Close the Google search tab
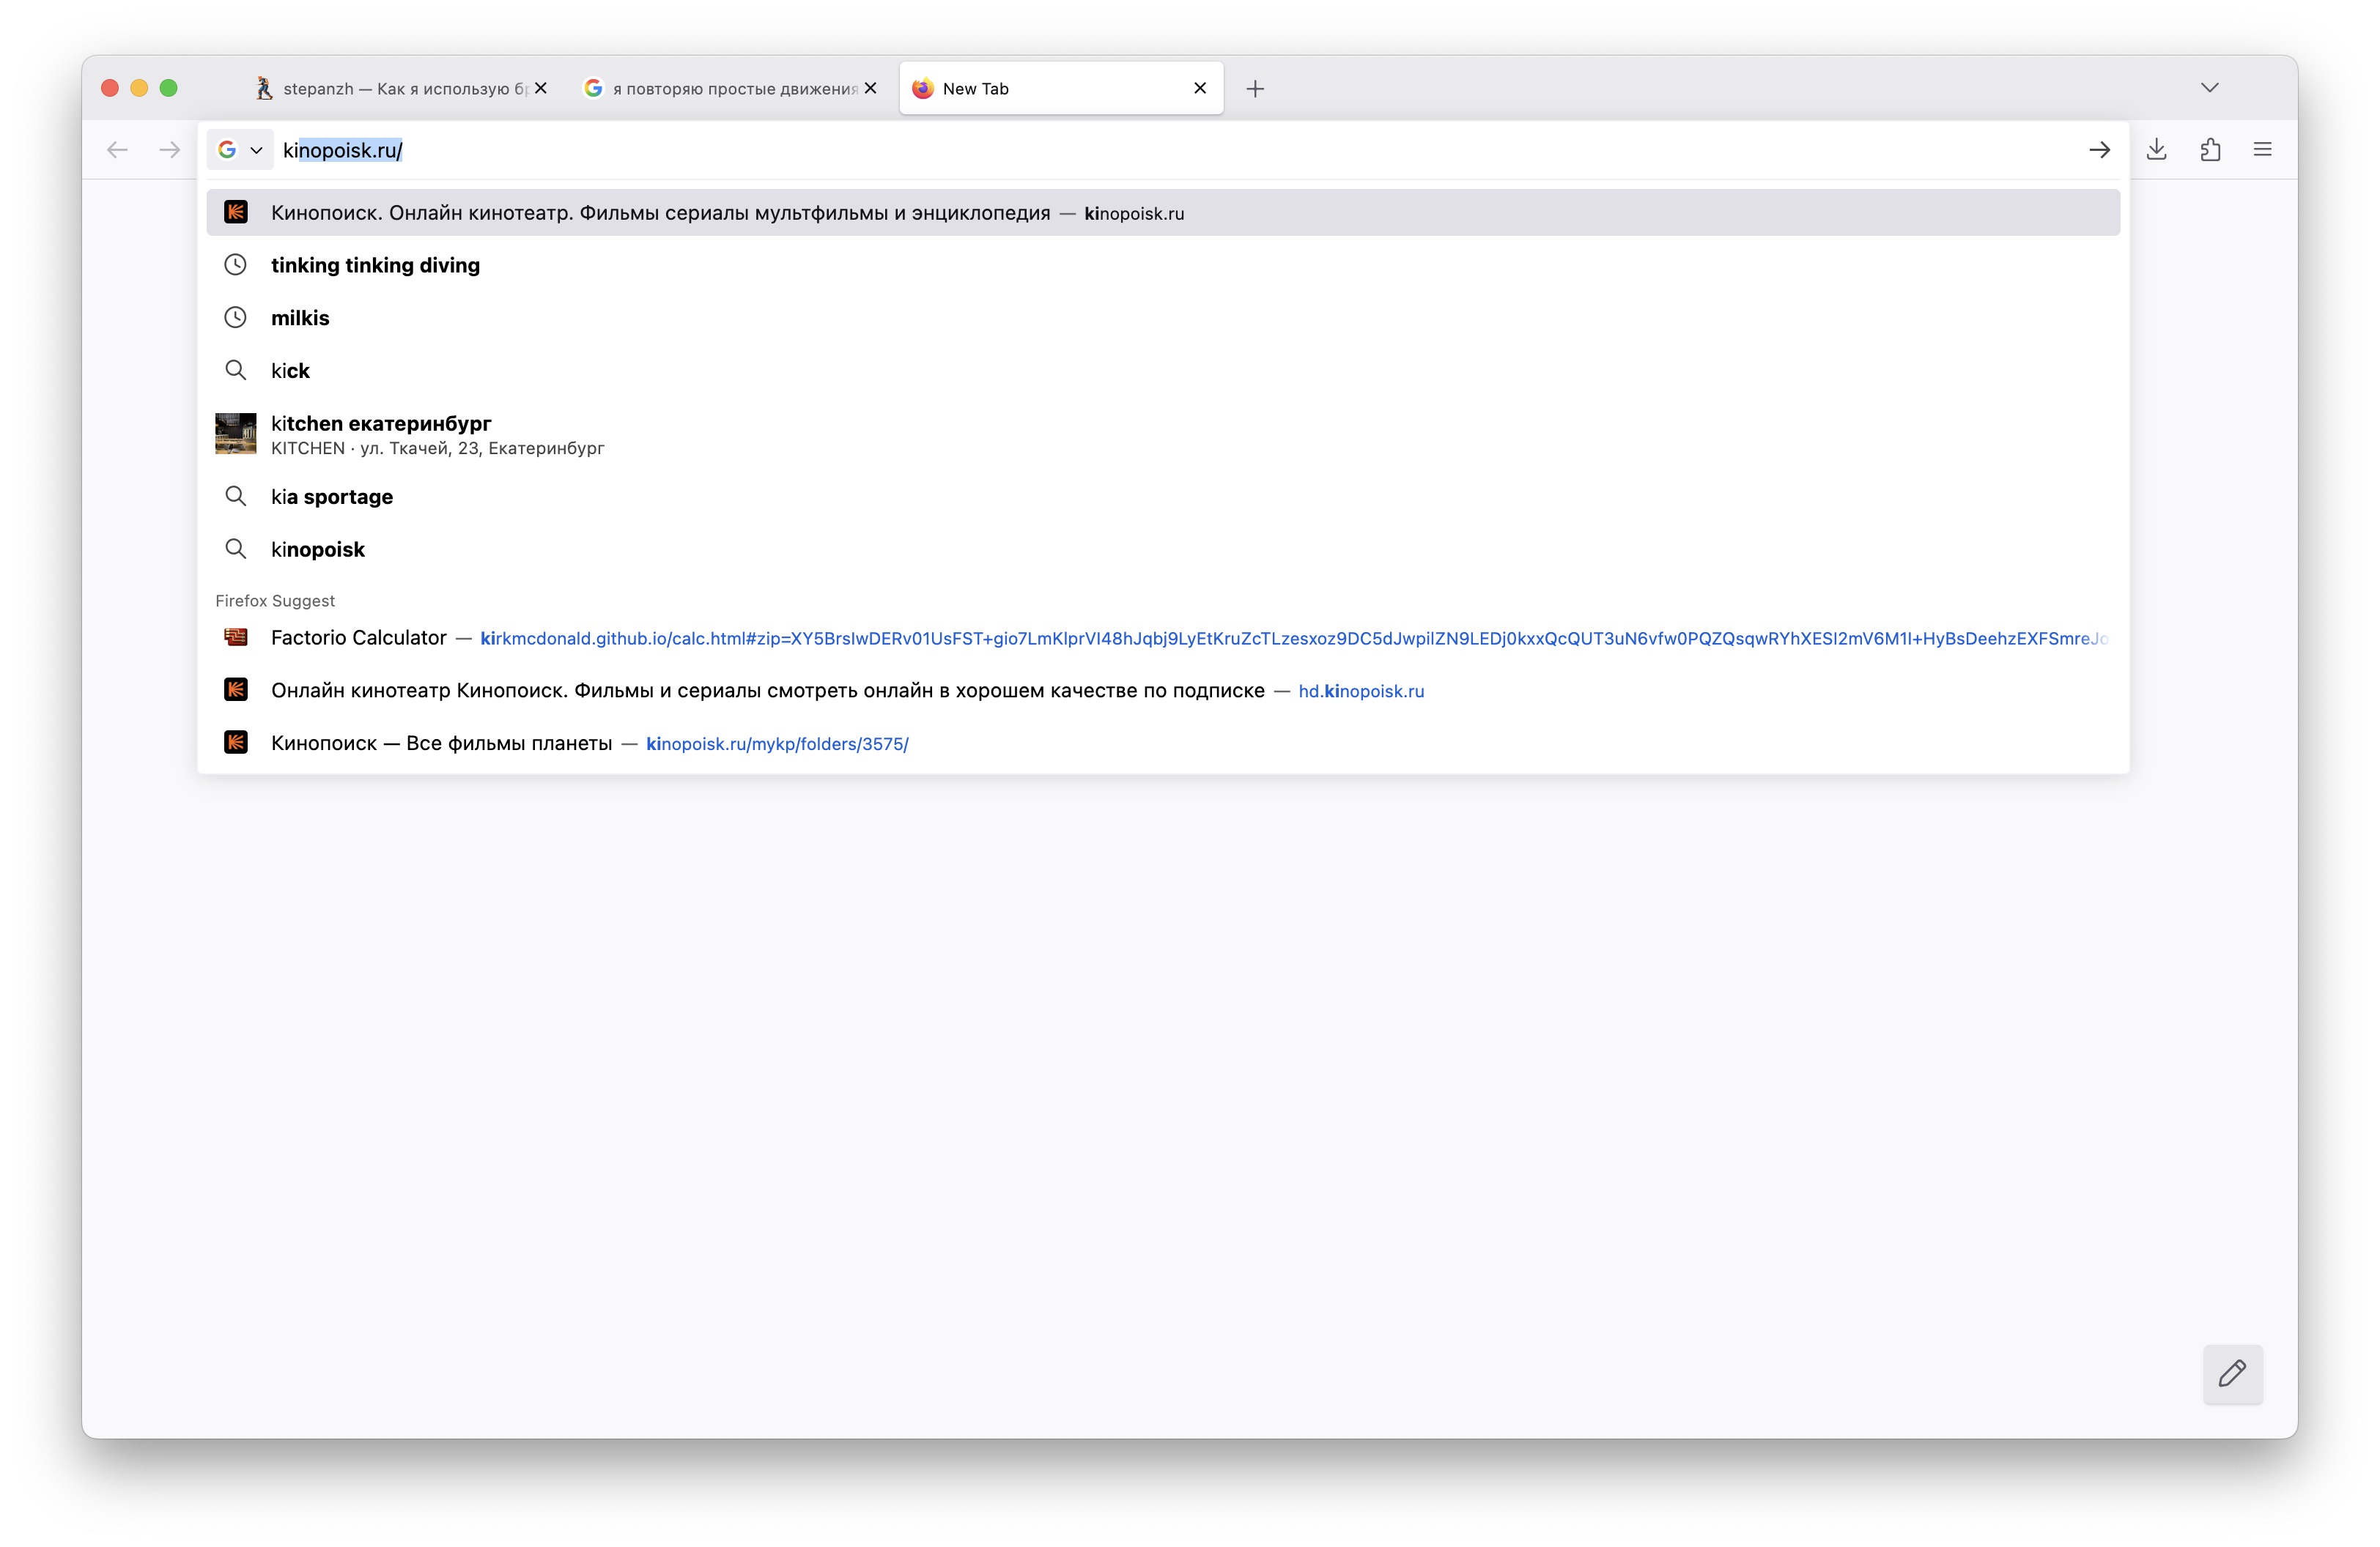The image size is (2380, 1547). (x=871, y=88)
